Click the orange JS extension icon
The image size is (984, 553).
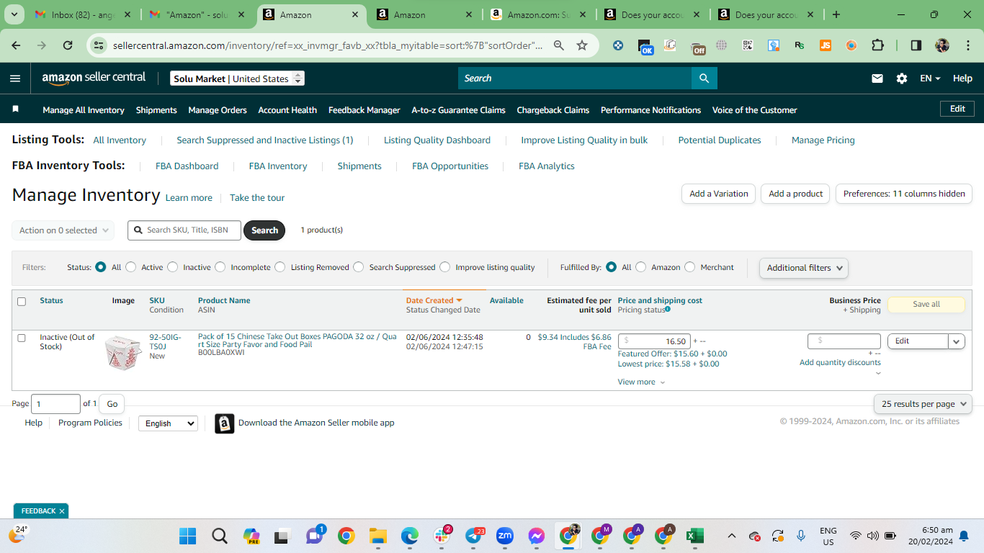(x=826, y=45)
